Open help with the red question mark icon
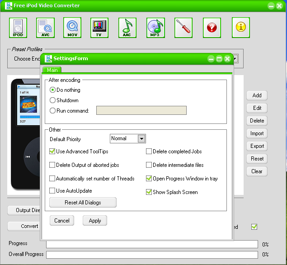Image resolution: width=287 pixels, height=265 pixels. pos(212,28)
